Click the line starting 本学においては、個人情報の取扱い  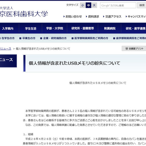(x=86, y=116)
